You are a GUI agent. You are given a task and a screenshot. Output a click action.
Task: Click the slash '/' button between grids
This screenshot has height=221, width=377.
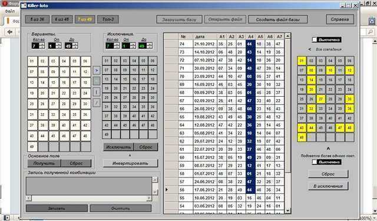pos(97,103)
